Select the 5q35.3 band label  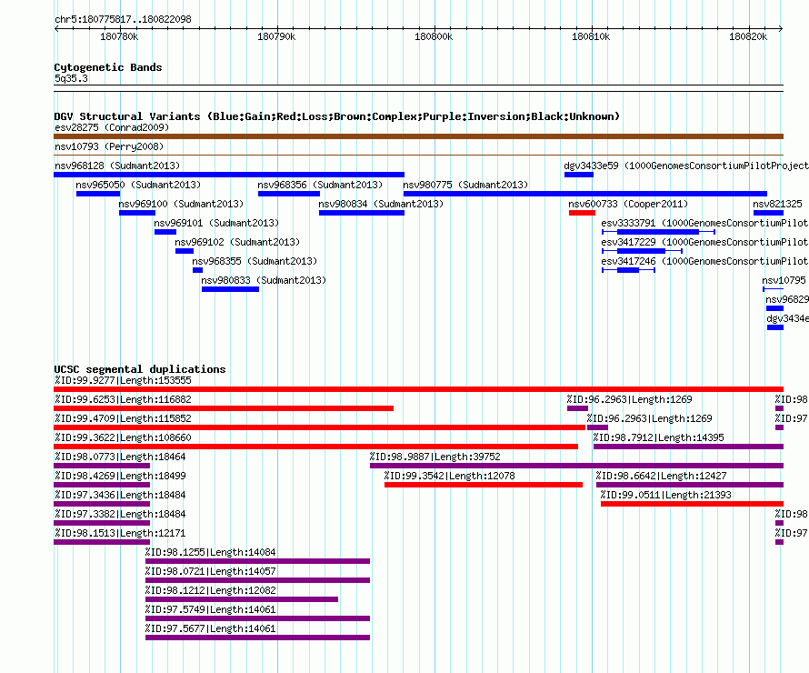pos(71,78)
